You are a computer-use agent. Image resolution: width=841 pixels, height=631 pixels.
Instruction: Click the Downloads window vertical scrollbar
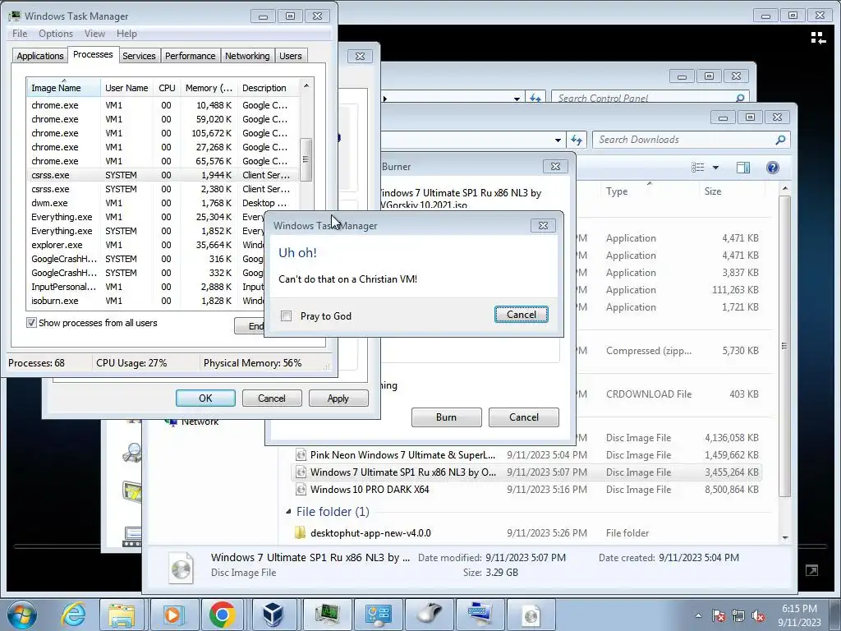pyautogui.click(x=784, y=346)
